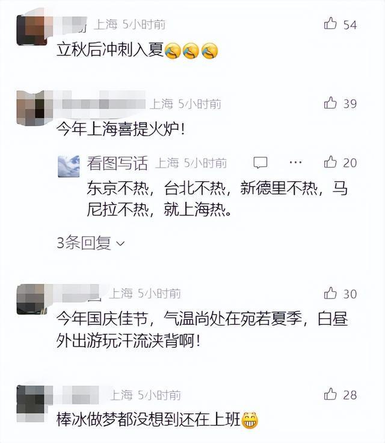Open the avatar of the 立秋后冲刺入夏 commenter
Screen dimensions: 385x443
[32, 31]
